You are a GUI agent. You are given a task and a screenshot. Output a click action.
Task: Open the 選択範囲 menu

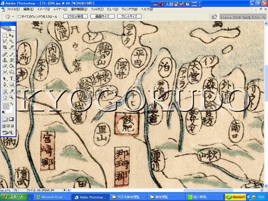[x=79, y=9]
